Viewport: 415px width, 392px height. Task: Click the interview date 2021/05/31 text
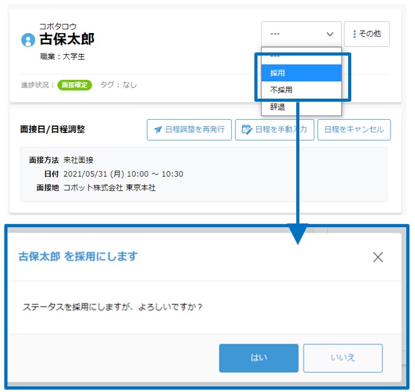[x=123, y=174]
